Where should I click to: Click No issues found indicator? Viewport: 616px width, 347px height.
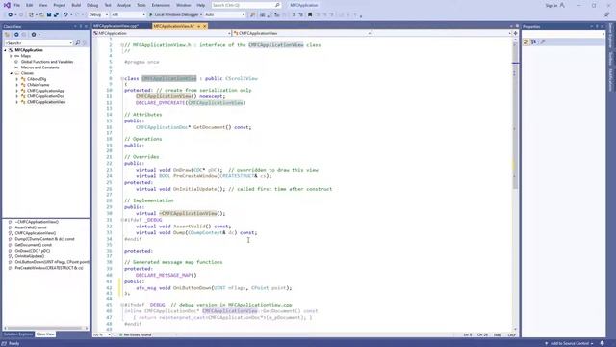coord(135,334)
